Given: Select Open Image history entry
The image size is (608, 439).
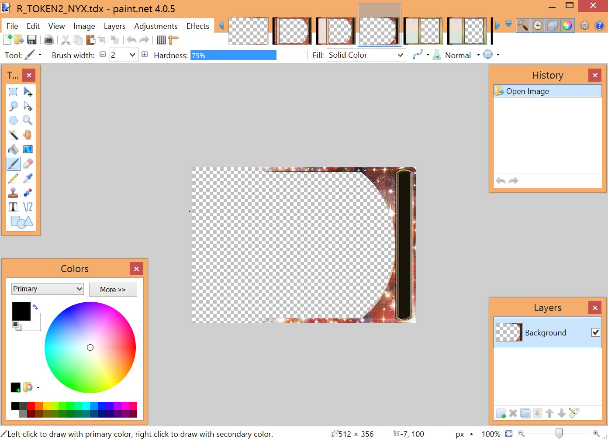Looking at the screenshot, I should [547, 91].
